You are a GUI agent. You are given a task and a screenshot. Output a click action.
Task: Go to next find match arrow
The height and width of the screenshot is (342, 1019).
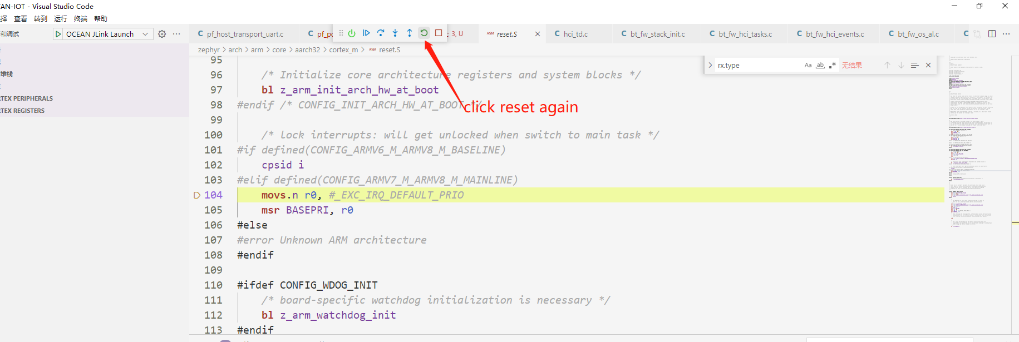(901, 65)
